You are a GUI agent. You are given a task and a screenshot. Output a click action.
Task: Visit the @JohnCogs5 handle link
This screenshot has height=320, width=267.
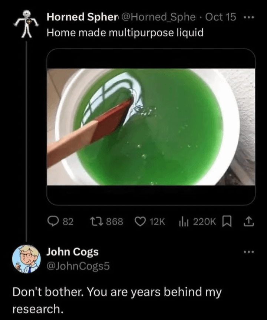78,265
